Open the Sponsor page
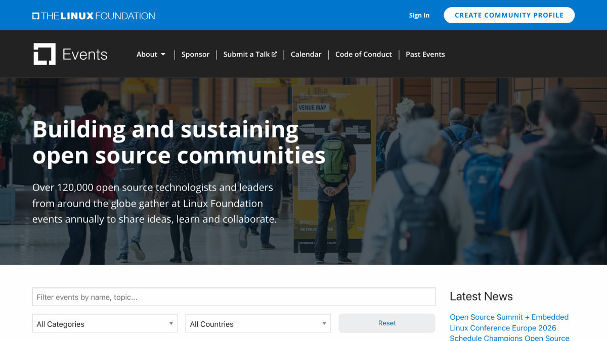This screenshot has width=607, height=341. click(x=195, y=54)
